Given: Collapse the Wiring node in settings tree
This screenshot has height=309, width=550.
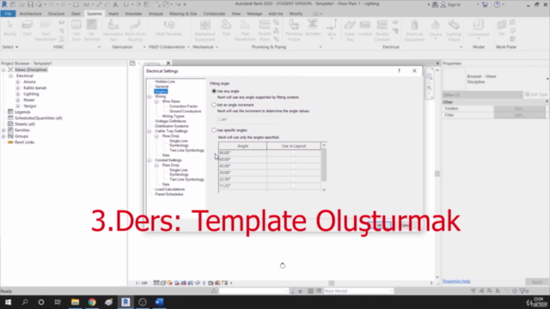Looking at the screenshot, I should point(150,96).
